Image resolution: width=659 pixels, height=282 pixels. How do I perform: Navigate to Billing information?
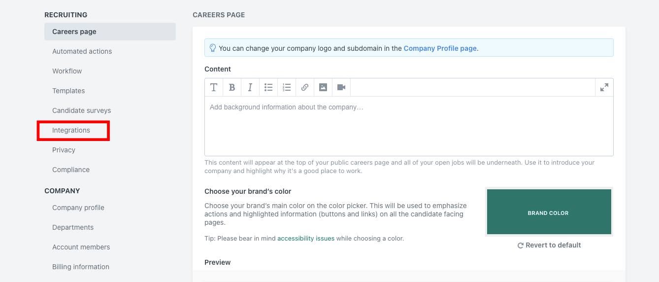click(x=81, y=267)
